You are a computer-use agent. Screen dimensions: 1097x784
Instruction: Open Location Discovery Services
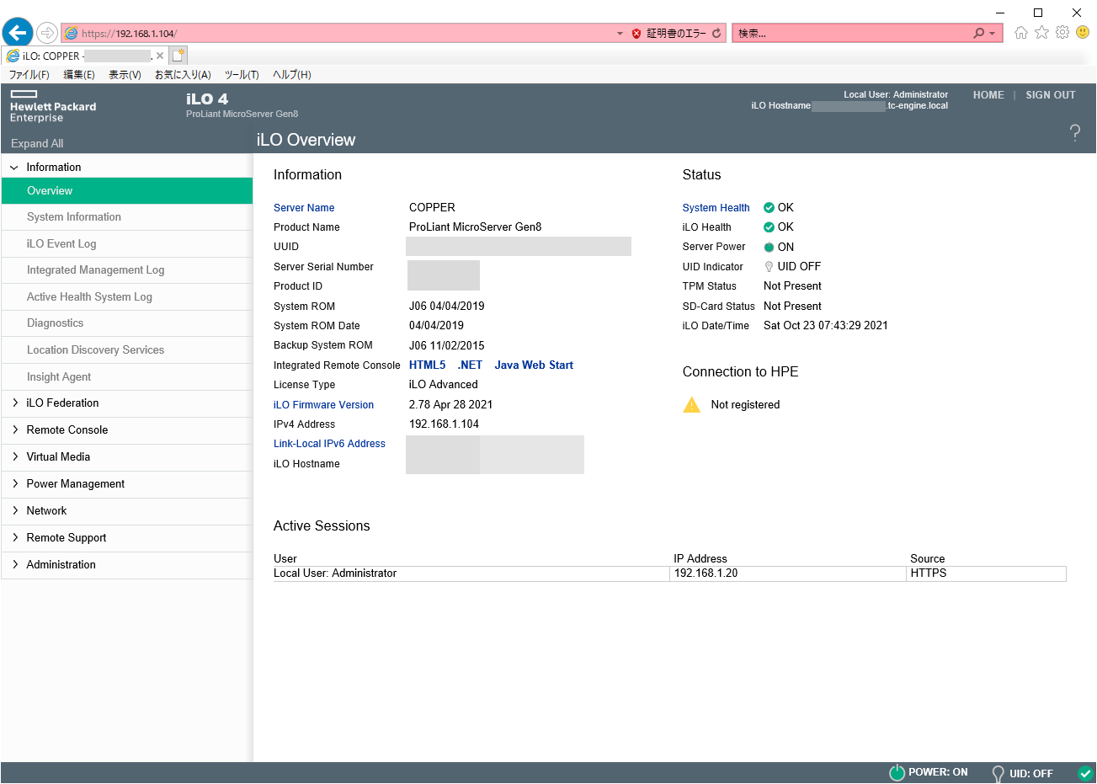[x=127, y=350]
